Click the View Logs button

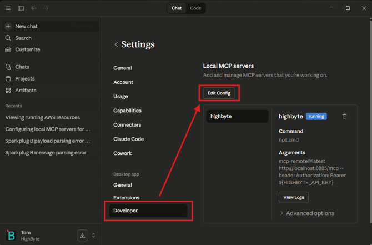tap(293, 197)
